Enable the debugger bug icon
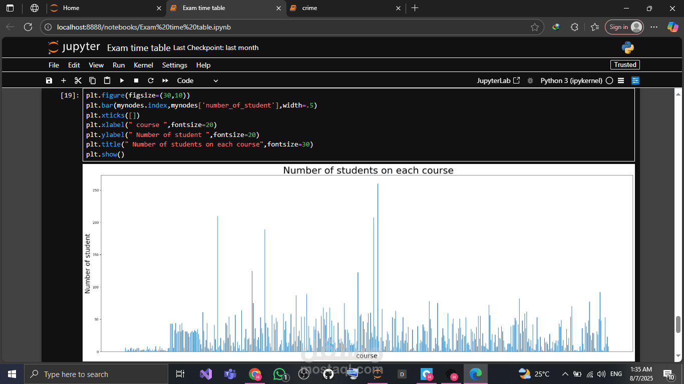This screenshot has height=384, width=684. 530,80
